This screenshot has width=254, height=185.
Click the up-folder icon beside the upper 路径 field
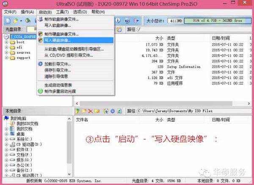click(119, 29)
